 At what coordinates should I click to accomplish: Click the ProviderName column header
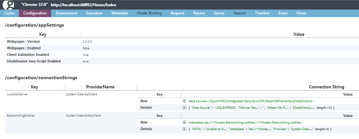click(100, 87)
